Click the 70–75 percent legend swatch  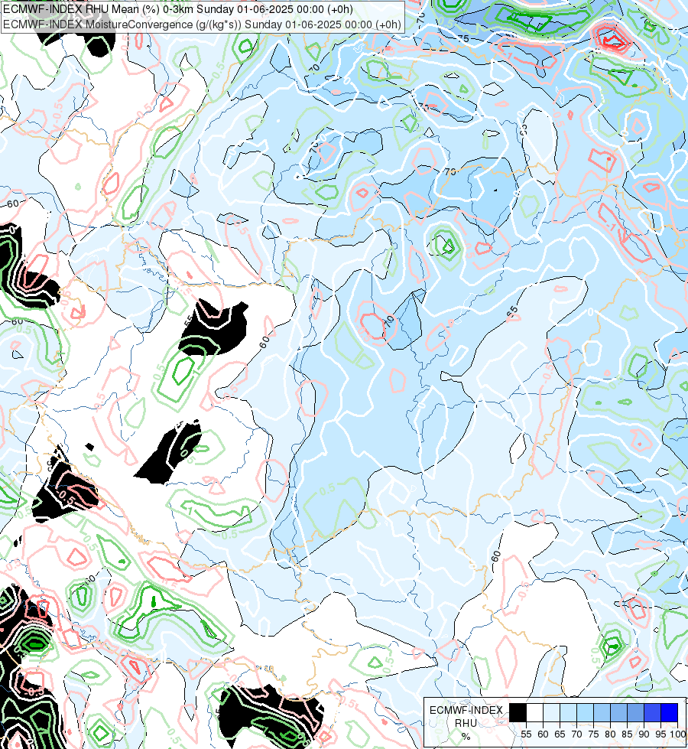click(x=586, y=712)
